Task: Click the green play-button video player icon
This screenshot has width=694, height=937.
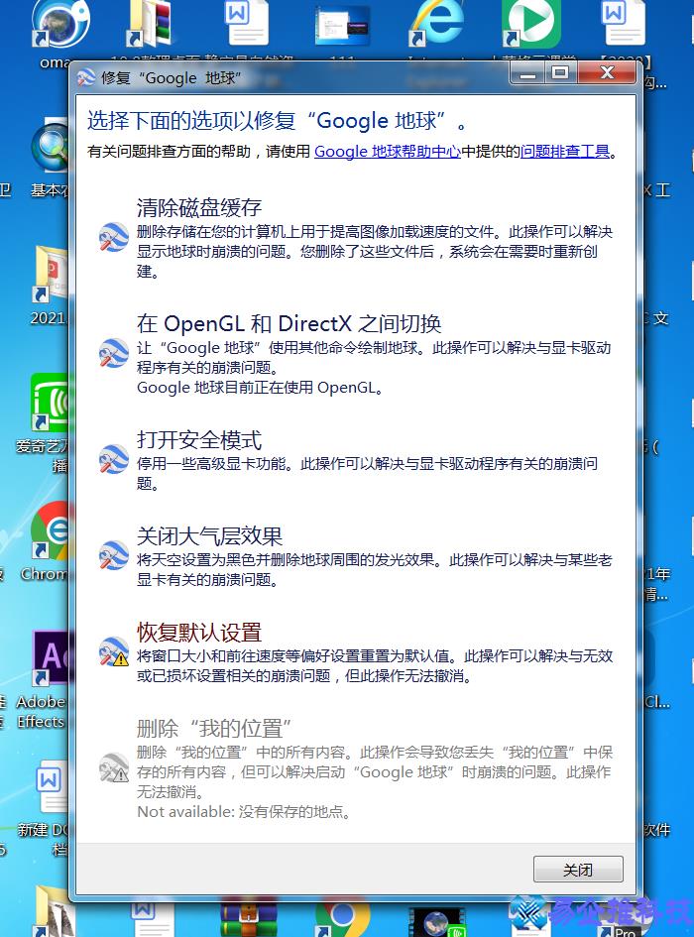Action: click(x=529, y=23)
